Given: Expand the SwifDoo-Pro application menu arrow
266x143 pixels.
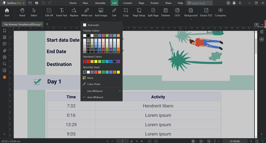Looking at the screenshot, I should [24, 3].
